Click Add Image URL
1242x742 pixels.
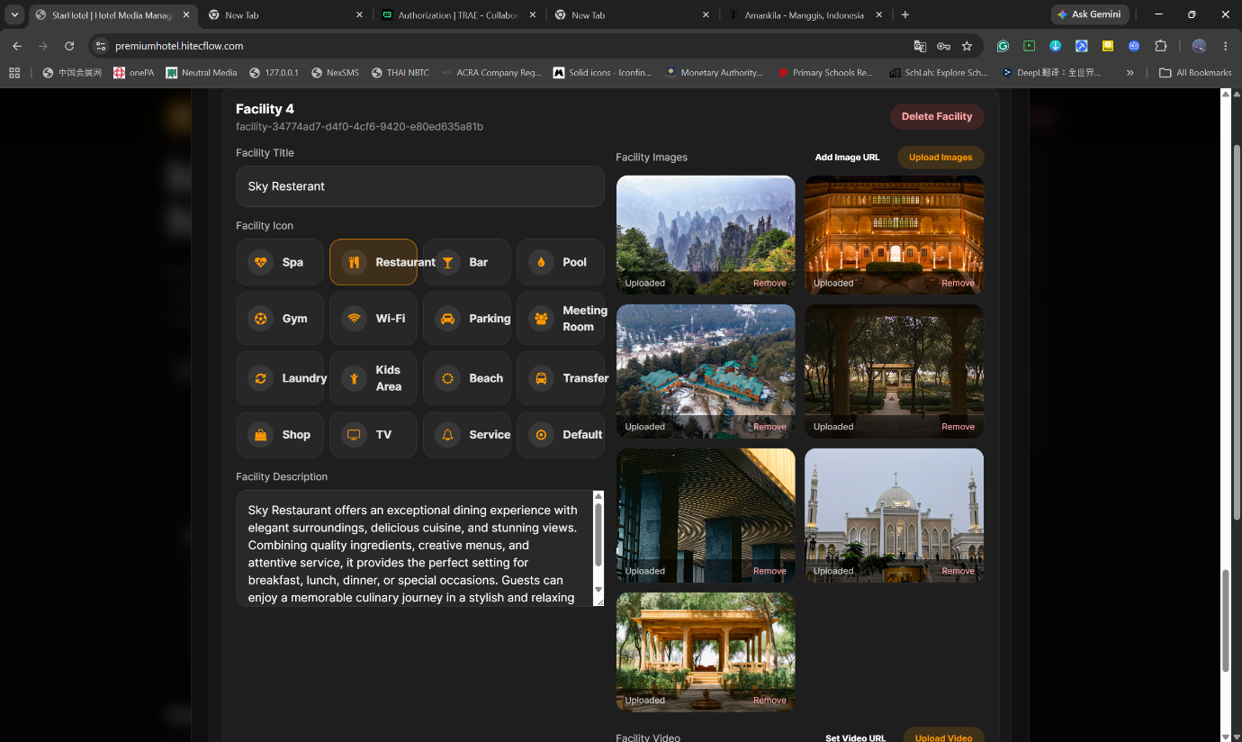point(847,158)
